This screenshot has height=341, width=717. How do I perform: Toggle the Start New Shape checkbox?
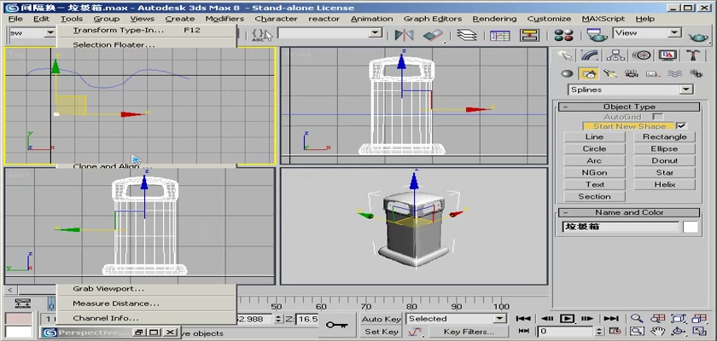pyautogui.click(x=681, y=126)
